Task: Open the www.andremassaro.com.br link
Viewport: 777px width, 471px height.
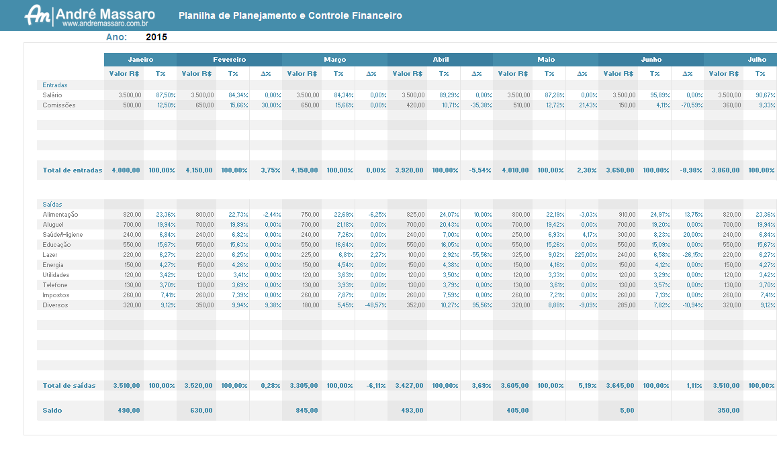Action: pos(105,23)
